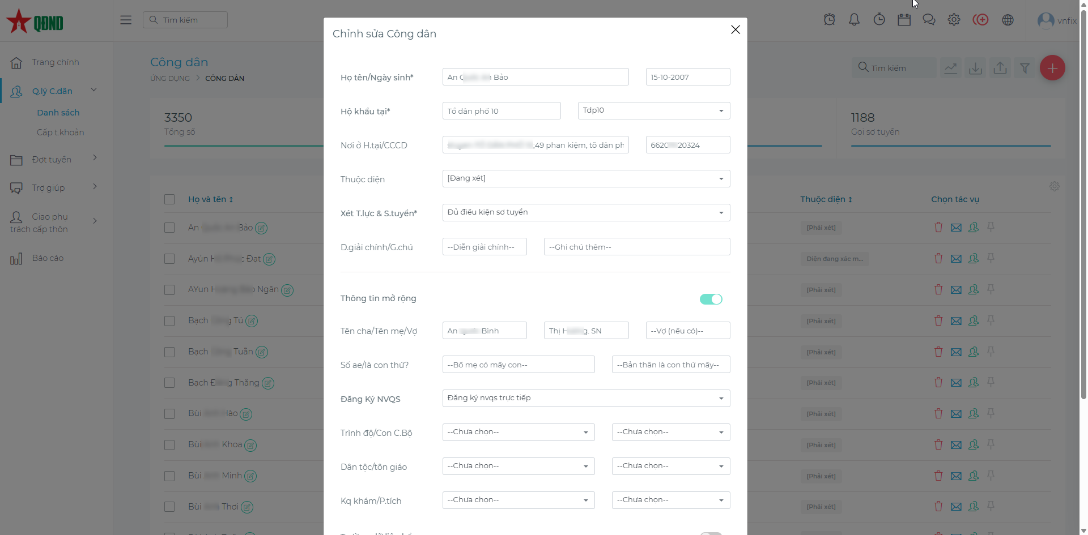Sort by Thuộc diện column
Viewport: 1088px width, 535px height.
[x=826, y=199]
